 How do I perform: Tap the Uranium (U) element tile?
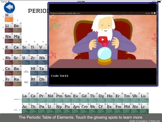click(51, 108)
